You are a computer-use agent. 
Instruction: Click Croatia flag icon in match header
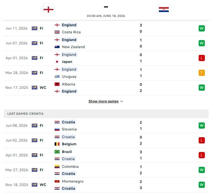point(163,10)
